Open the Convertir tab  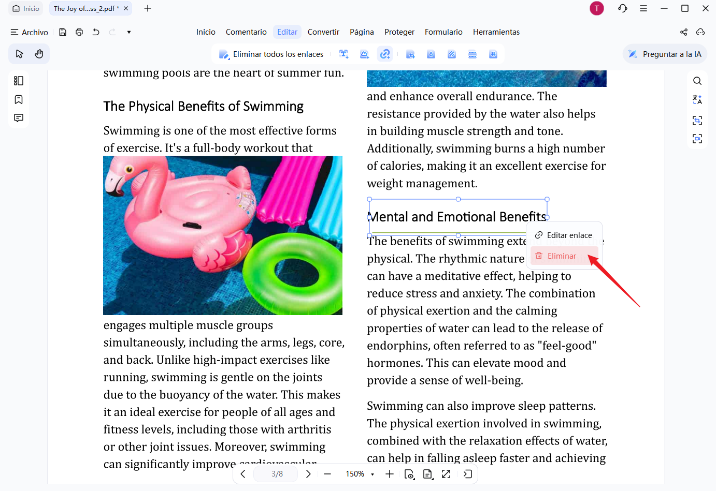coord(323,32)
